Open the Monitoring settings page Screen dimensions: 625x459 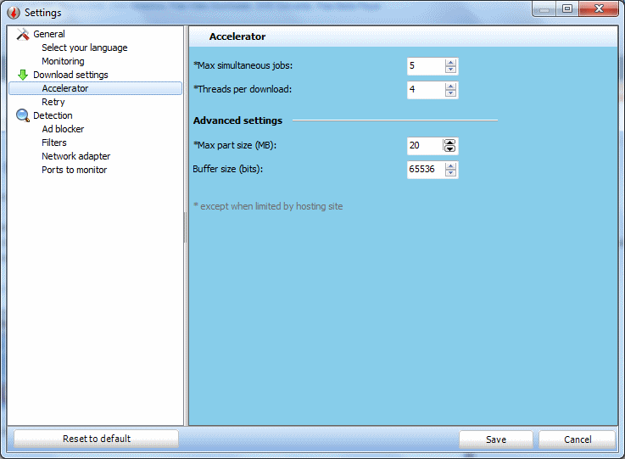tap(63, 61)
